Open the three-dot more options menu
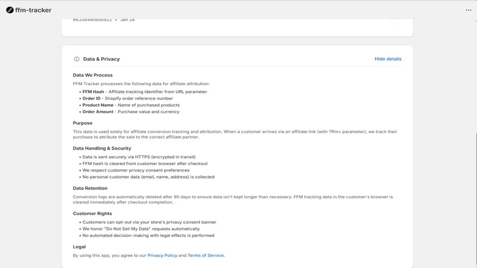 pos(469,10)
